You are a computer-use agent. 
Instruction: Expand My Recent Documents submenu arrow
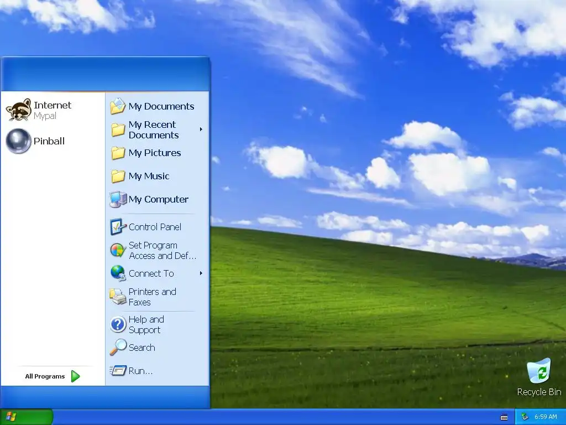click(201, 129)
